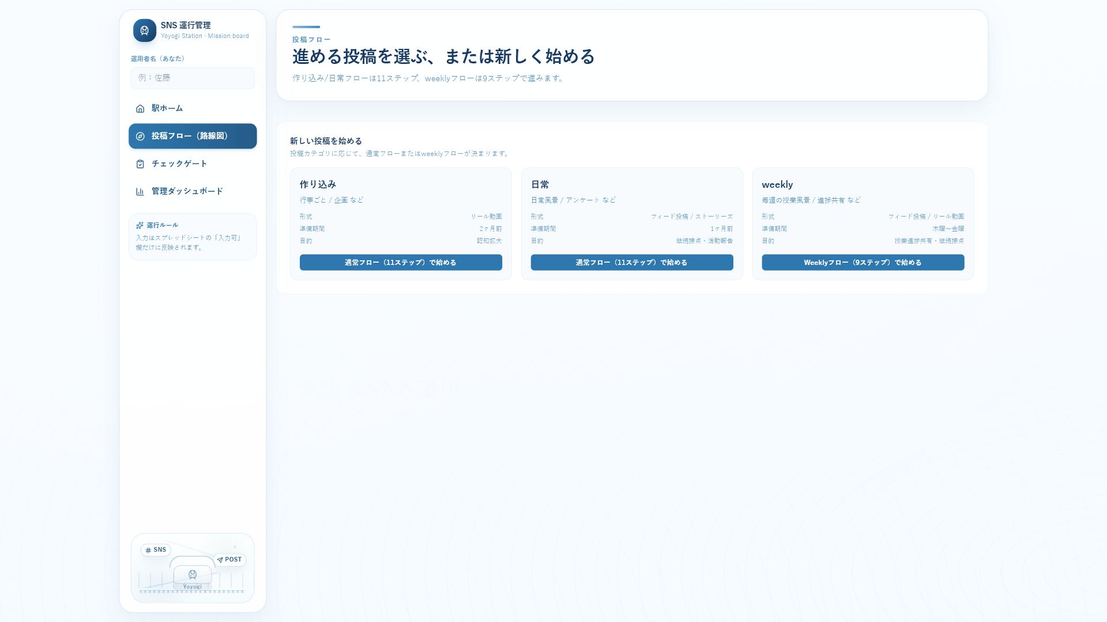Click the 運用者名（あなた）label
This screenshot has width=1107, height=622.
click(157, 59)
